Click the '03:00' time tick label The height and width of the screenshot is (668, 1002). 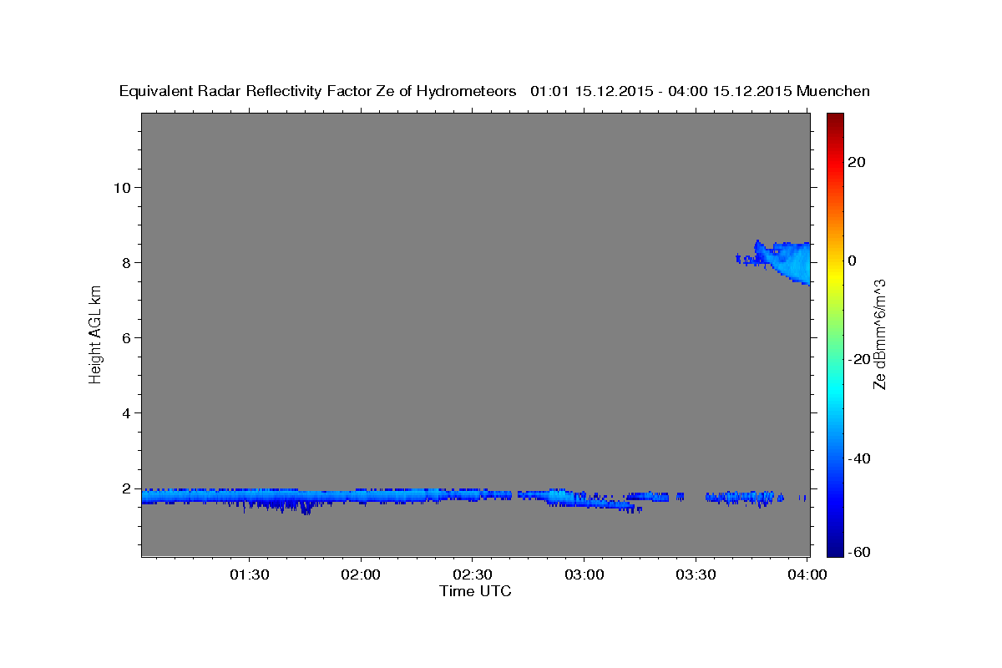(584, 574)
